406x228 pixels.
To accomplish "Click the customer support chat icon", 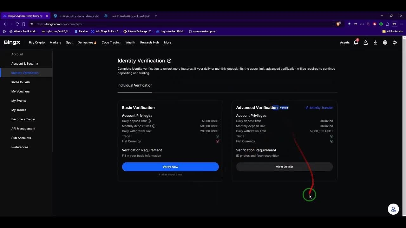I will [x=393, y=209].
